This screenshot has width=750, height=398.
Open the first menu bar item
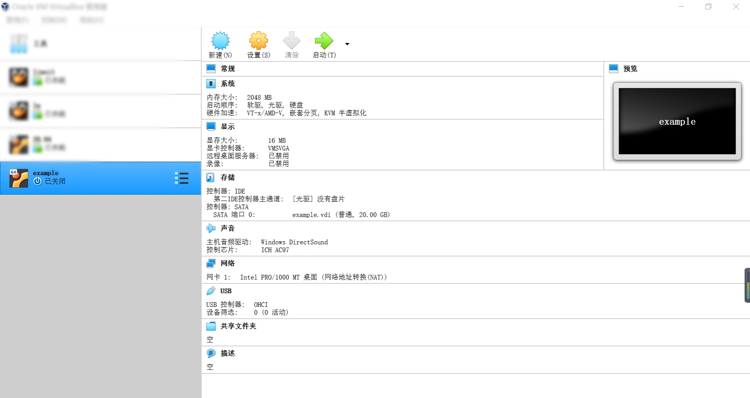pos(18,20)
